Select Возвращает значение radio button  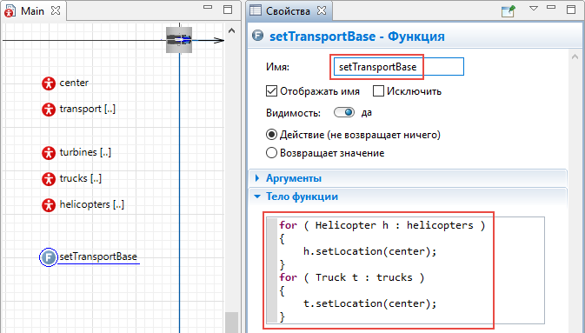[x=271, y=153]
